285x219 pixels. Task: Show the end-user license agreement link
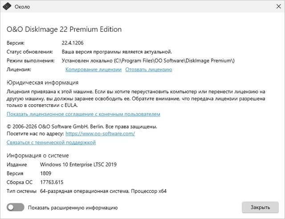tap(83, 114)
